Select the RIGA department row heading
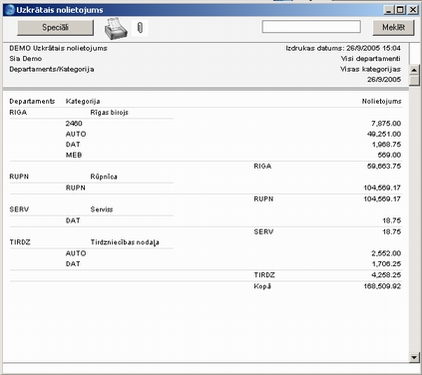The width and height of the screenshot is (422, 375). coord(18,113)
